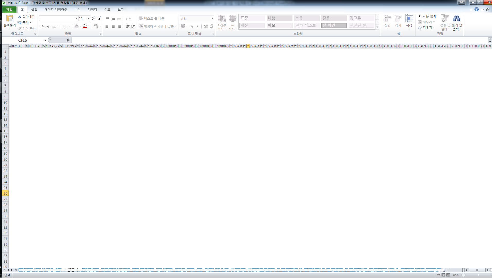492x278 pixels.
Task: Click the text orientation icon
Action: 127,19
